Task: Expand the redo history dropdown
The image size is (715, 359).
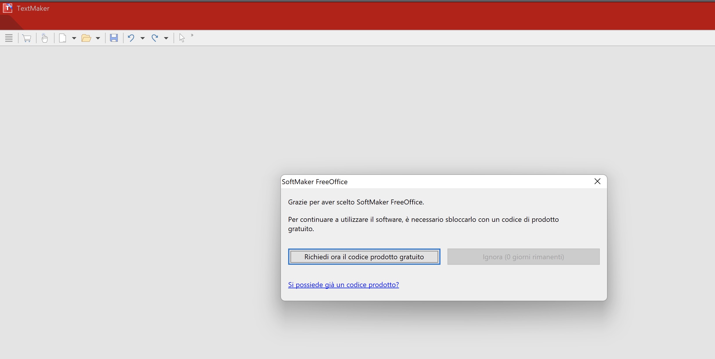Action: [x=166, y=38]
